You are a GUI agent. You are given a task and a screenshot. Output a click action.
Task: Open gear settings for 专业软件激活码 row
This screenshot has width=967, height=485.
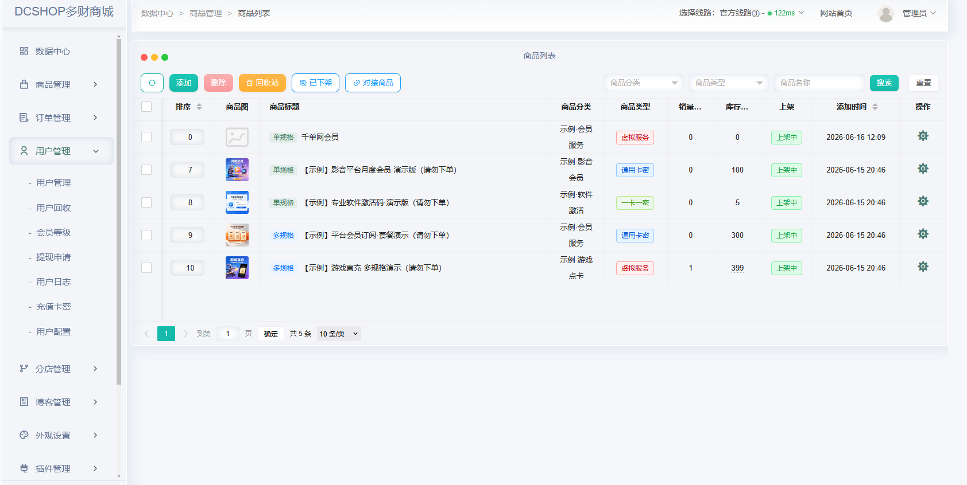[x=923, y=201]
